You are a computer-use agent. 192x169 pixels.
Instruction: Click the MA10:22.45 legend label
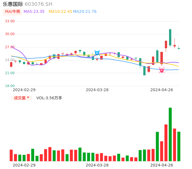point(60,11)
